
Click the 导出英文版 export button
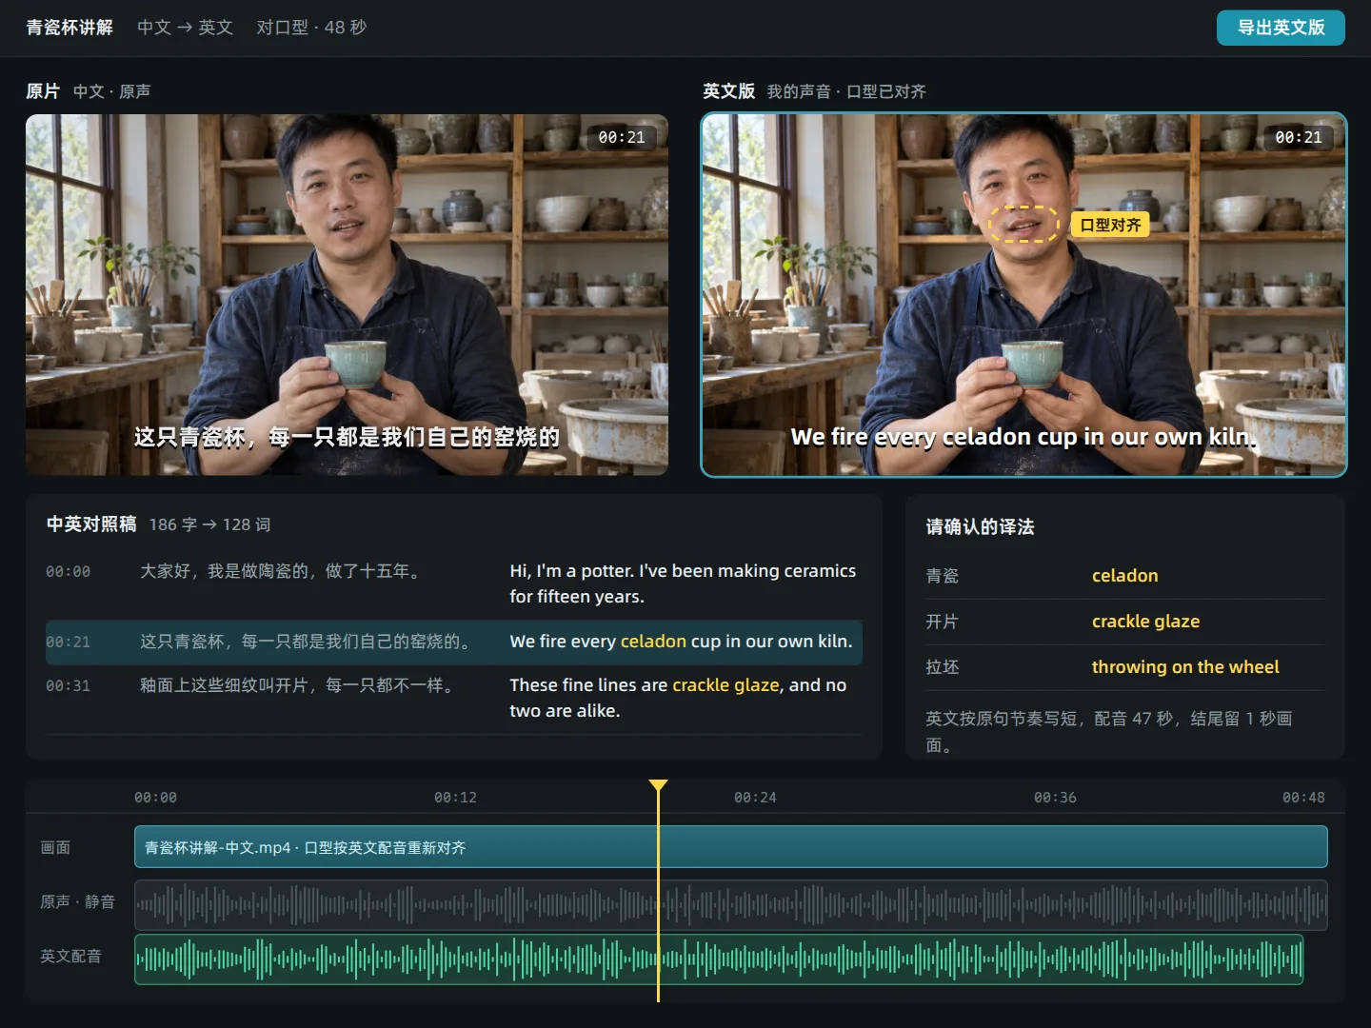click(x=1281, y=28)
